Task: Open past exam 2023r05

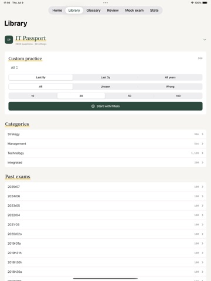Action: [105, 205]
